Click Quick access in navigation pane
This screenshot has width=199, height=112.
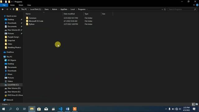pyautogui.click(x=12, y=16)
